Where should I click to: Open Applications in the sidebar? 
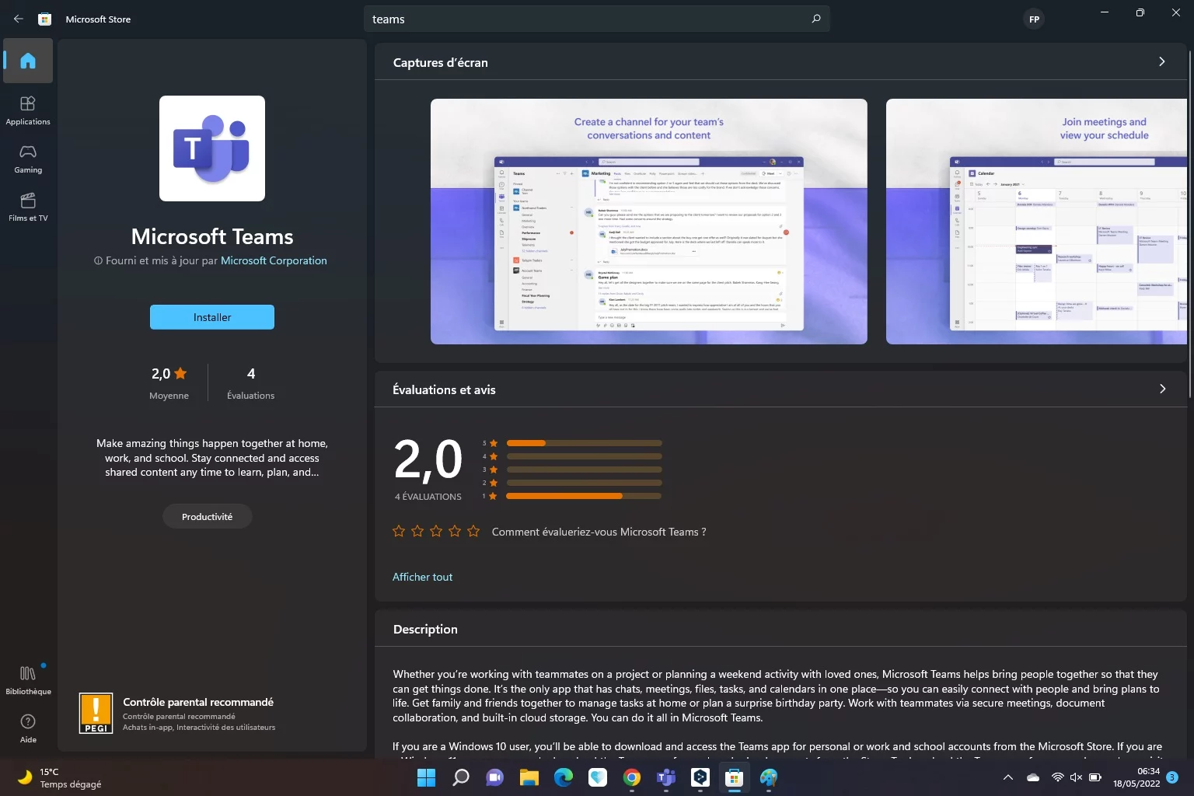click(x=28, y=110)
